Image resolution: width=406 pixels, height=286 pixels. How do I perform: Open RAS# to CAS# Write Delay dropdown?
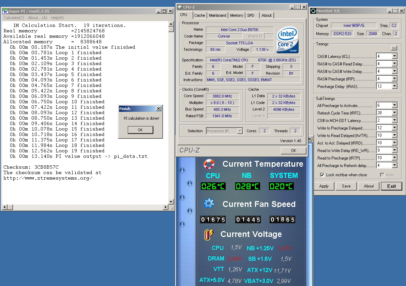(x=394, y=71)
